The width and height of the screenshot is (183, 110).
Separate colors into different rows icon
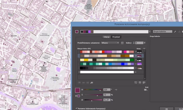(x=84, y=83)
